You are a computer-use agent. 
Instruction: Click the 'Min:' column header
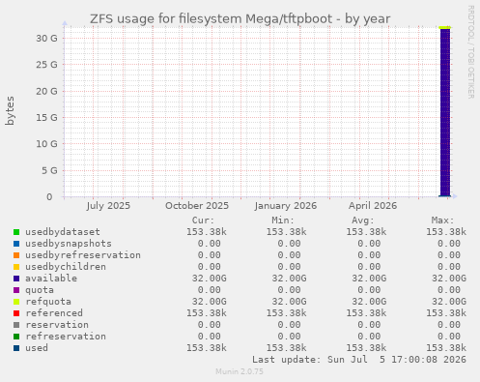point(283,220)
